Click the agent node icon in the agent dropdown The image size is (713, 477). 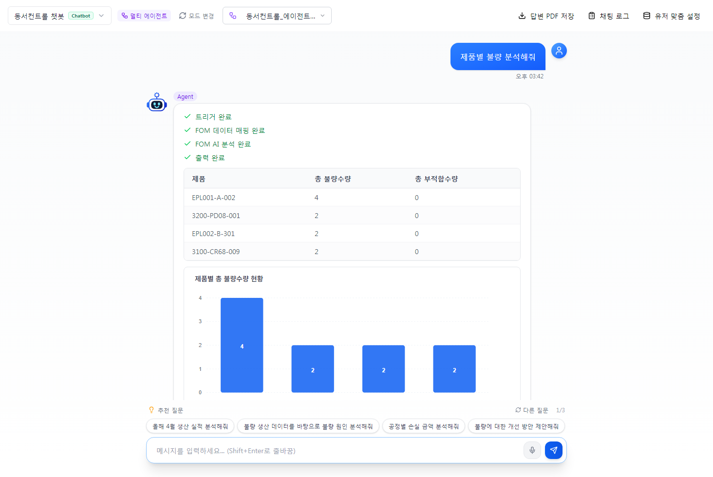pos(233,16)
